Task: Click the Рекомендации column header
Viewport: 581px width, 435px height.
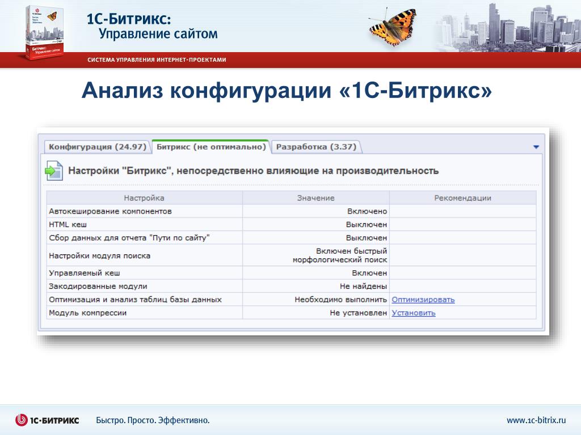Action: (x=463, y=198)
